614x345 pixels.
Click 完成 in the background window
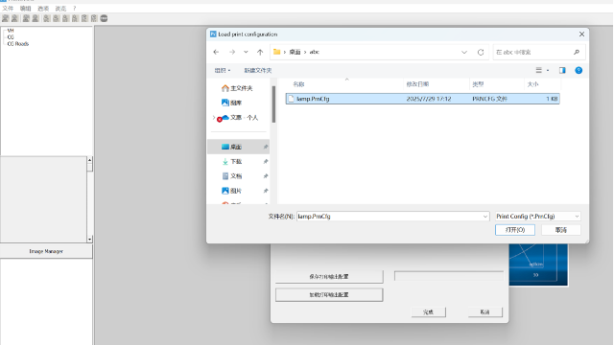click(x=429, y=312)
